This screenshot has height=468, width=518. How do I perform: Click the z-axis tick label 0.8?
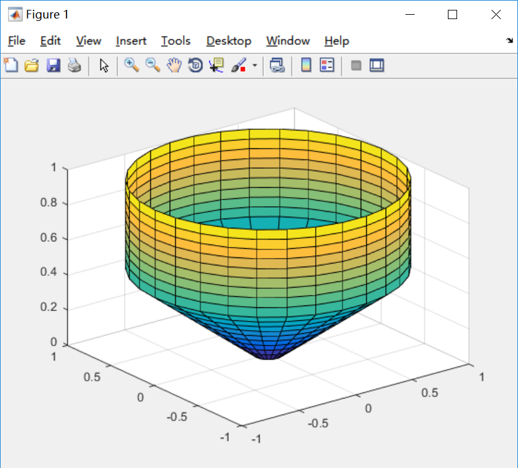pos(49,203)
